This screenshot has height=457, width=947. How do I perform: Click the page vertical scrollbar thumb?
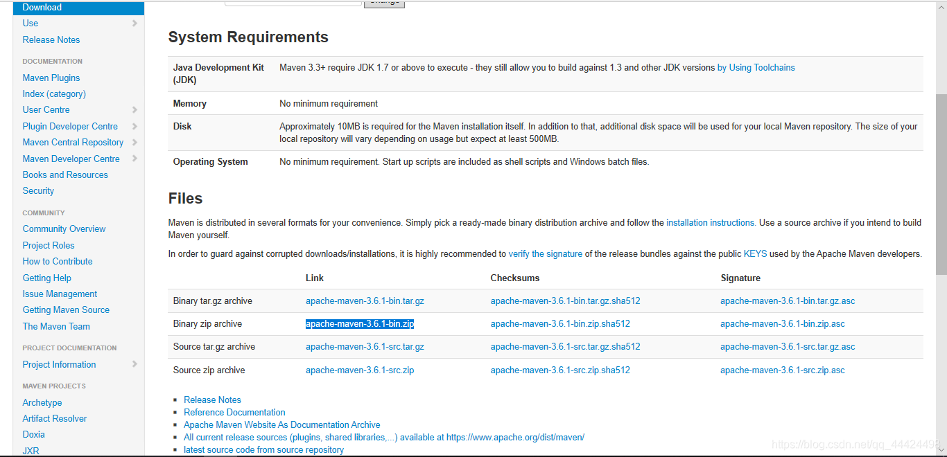point(941,185)
